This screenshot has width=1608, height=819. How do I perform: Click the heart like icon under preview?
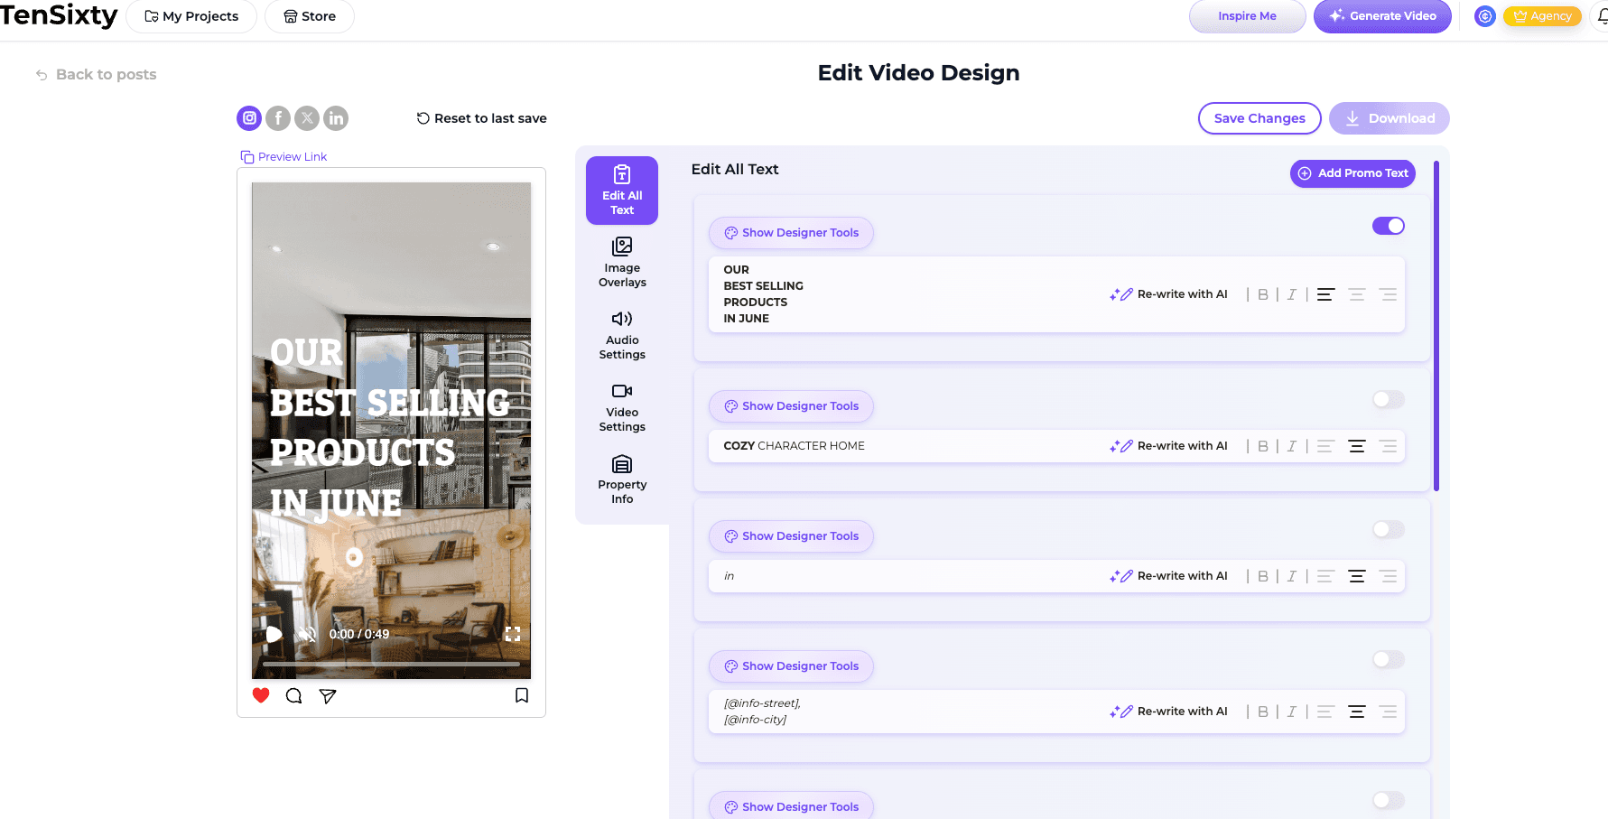pos(261,695)
